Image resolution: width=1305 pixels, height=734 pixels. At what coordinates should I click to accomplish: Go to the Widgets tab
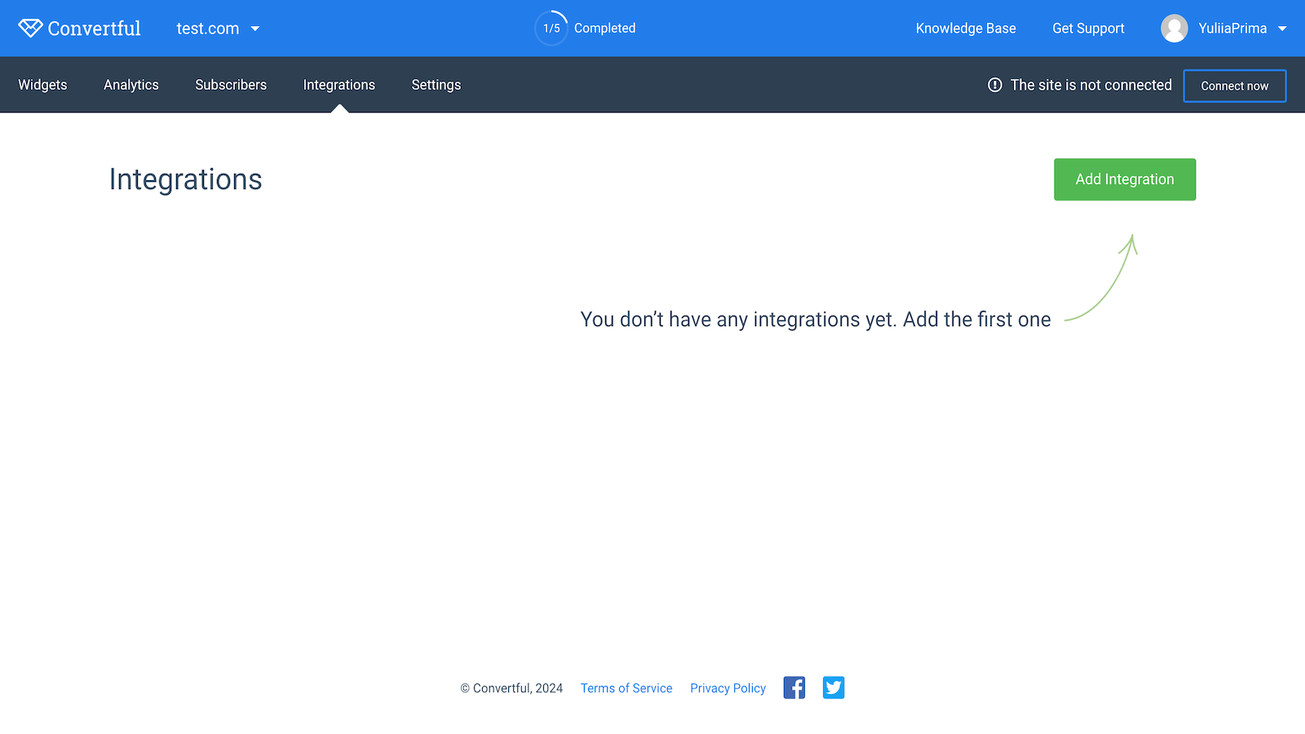[42, 85]
